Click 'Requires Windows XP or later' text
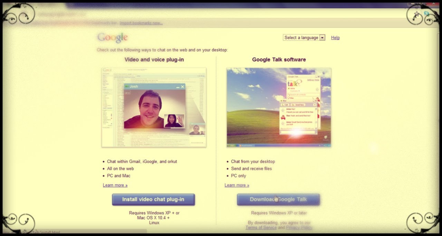The width and height of the screenshot is (442, 236). click(279, 213)
